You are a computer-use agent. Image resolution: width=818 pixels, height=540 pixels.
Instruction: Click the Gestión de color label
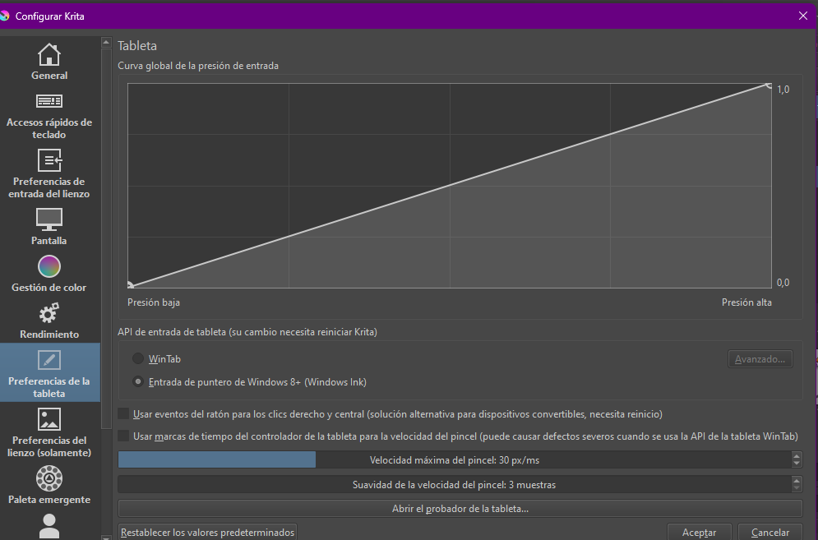point(49,288)
